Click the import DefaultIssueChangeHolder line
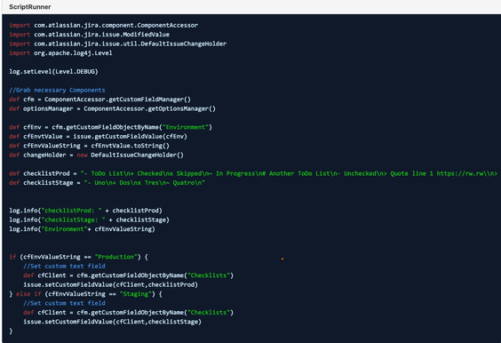The image size is (501, 343). click(117, 44)
